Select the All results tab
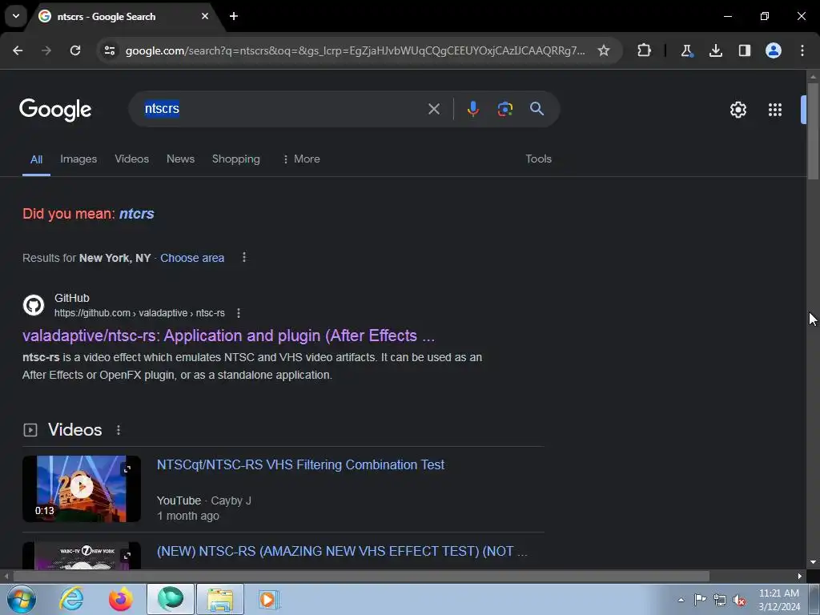The height and width of the screenshot is (615, 820). 36,159
